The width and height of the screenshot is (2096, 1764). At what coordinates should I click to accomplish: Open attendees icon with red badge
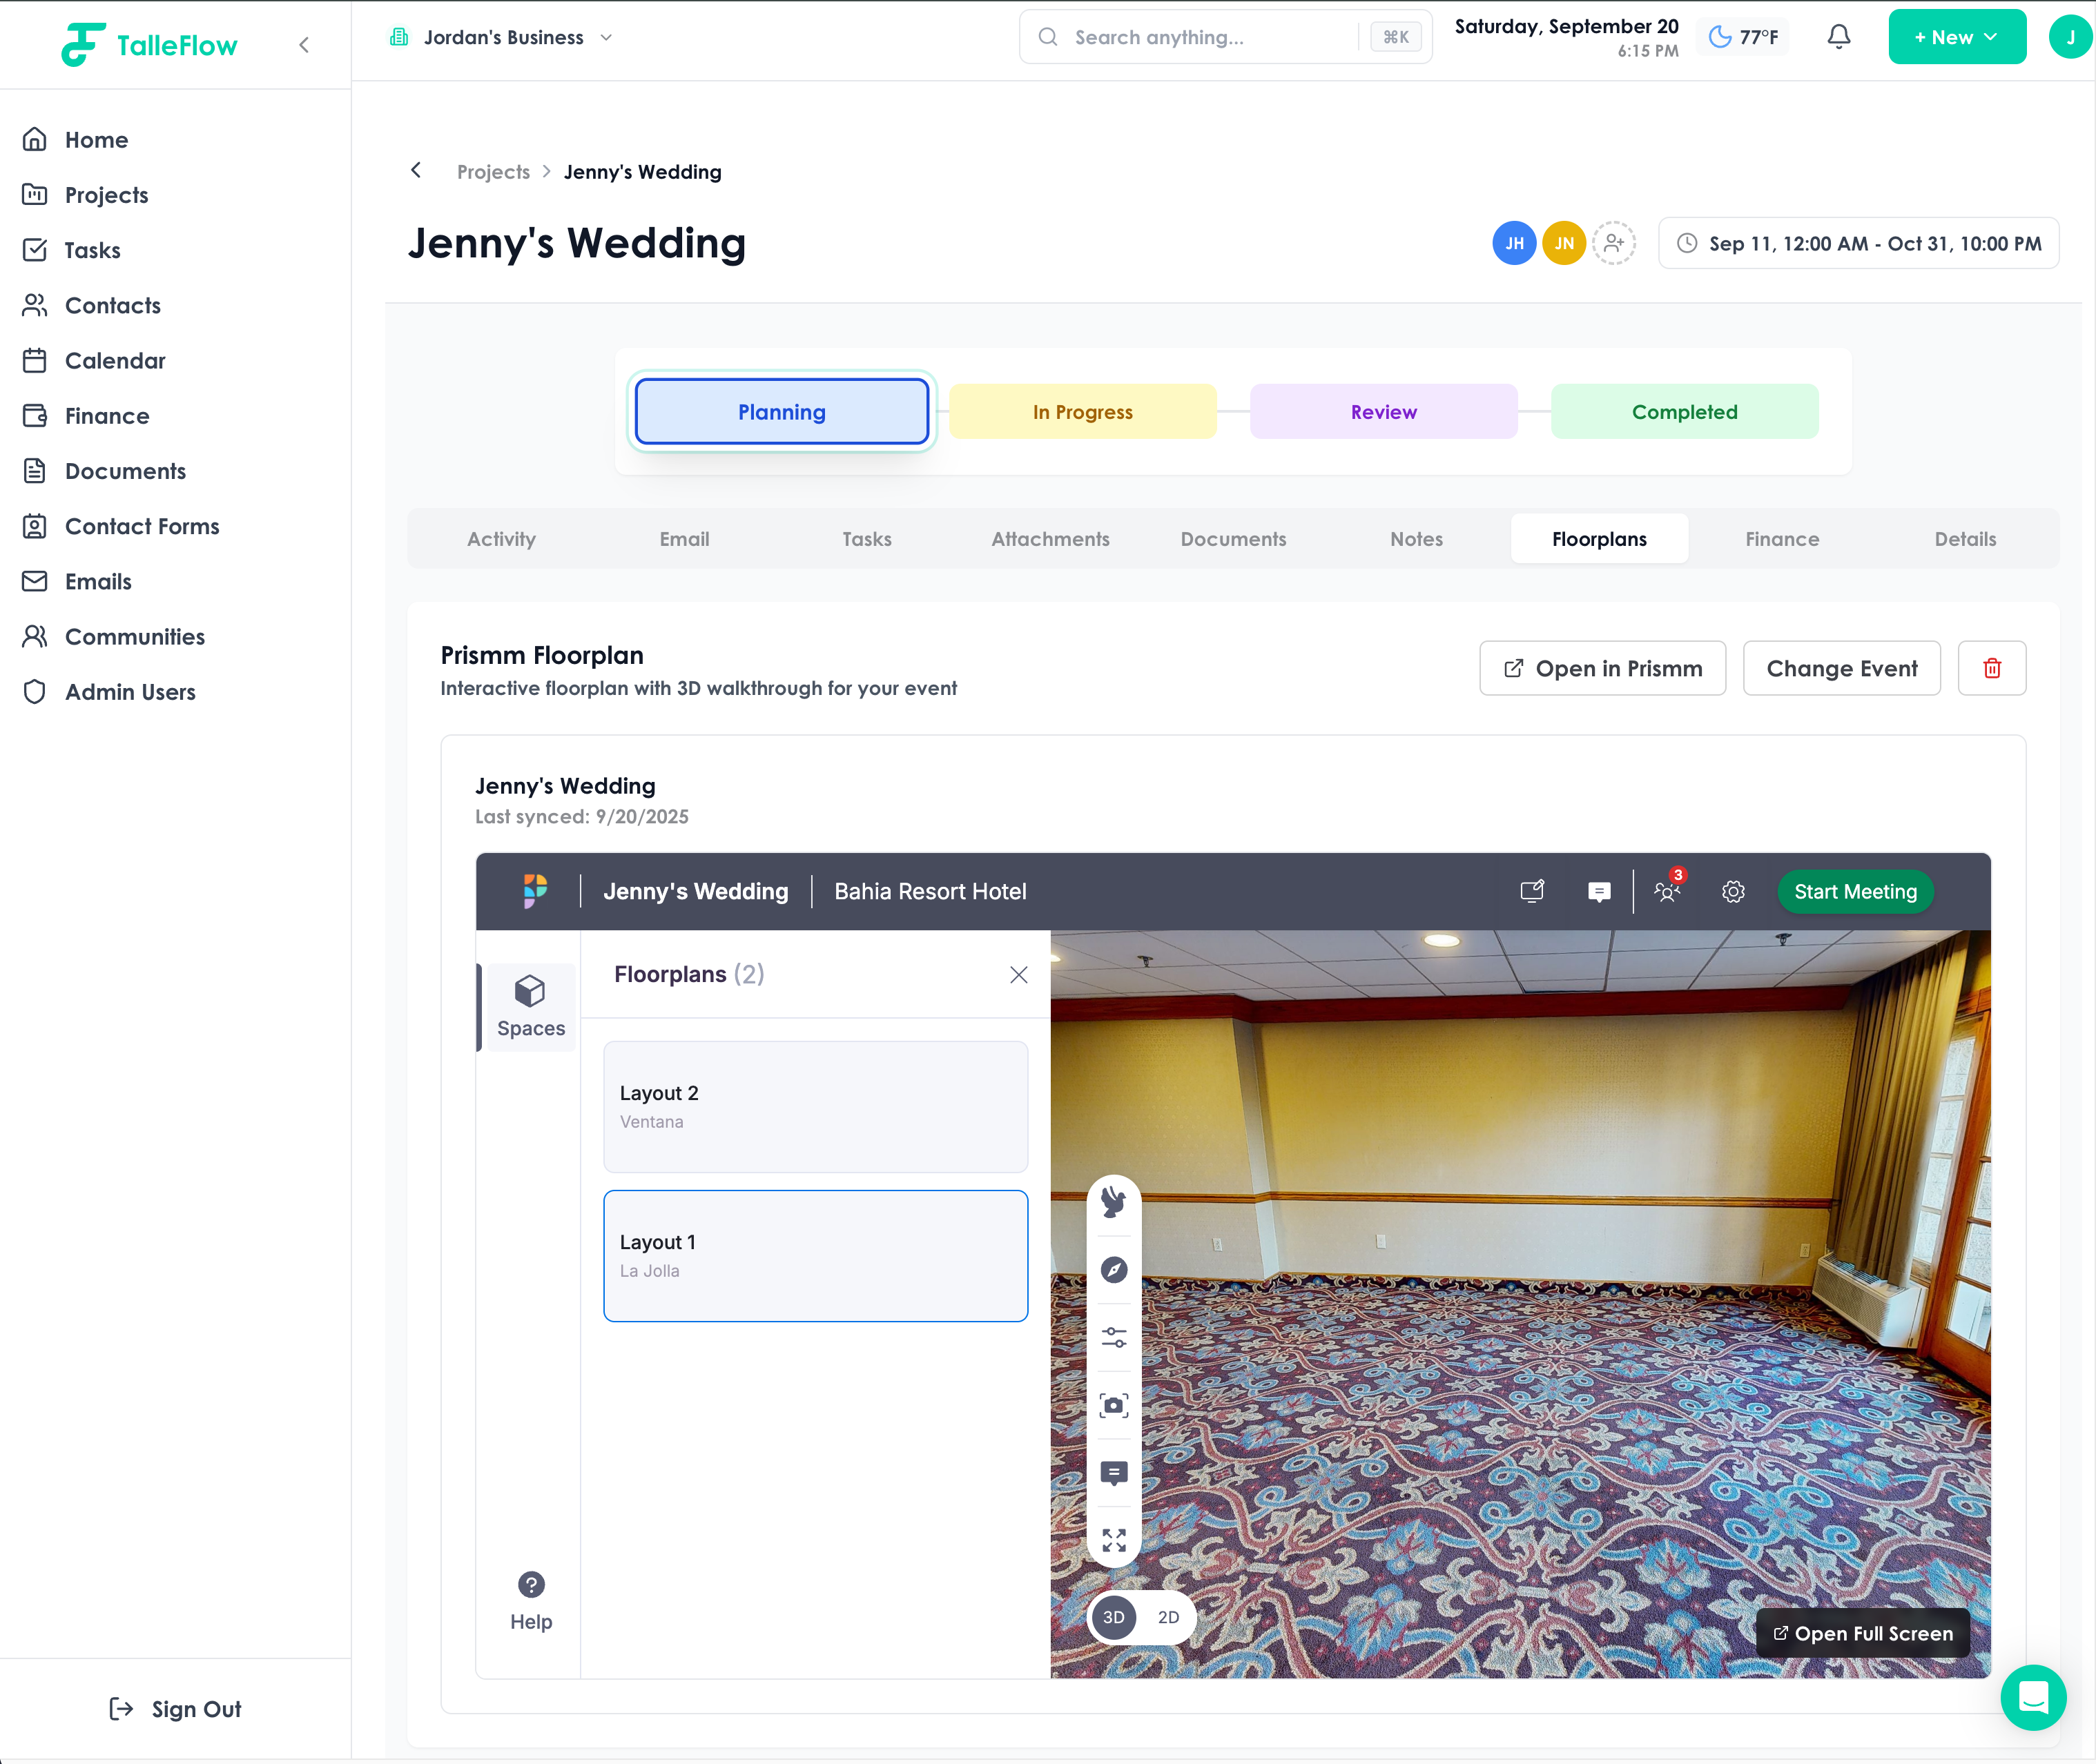(x=1667, y=890)
